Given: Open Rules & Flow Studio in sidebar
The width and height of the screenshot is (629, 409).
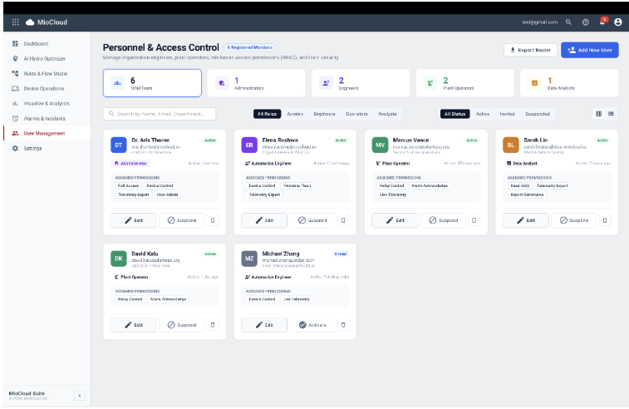Looking at the screenshot, I should point(47,73).
